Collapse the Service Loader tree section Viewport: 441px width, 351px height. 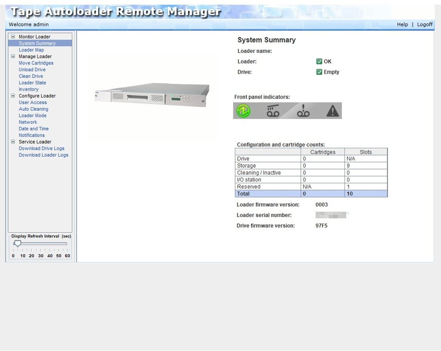(13, 142)
